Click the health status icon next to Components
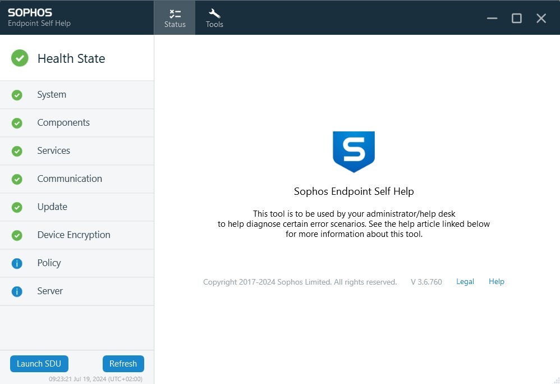560x384 pixels. pos(17,122)
